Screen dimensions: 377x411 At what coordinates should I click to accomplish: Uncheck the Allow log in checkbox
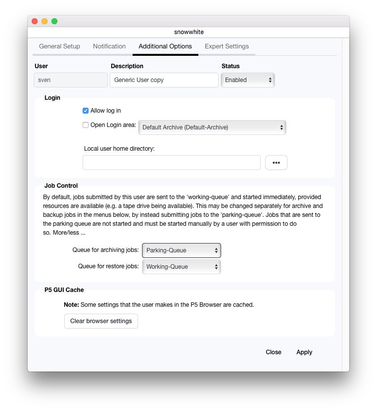click(86, 111)
